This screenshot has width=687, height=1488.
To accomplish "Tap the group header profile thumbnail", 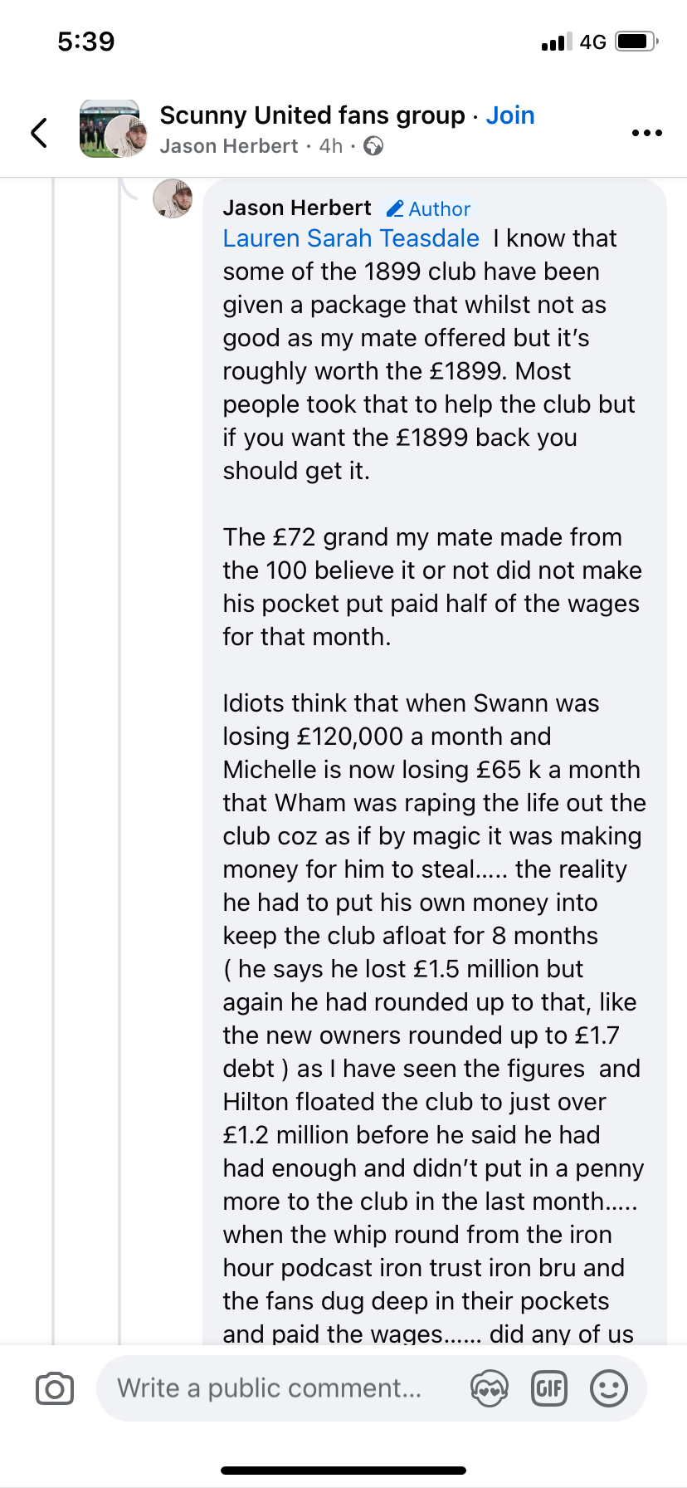I will pos(113,130).
